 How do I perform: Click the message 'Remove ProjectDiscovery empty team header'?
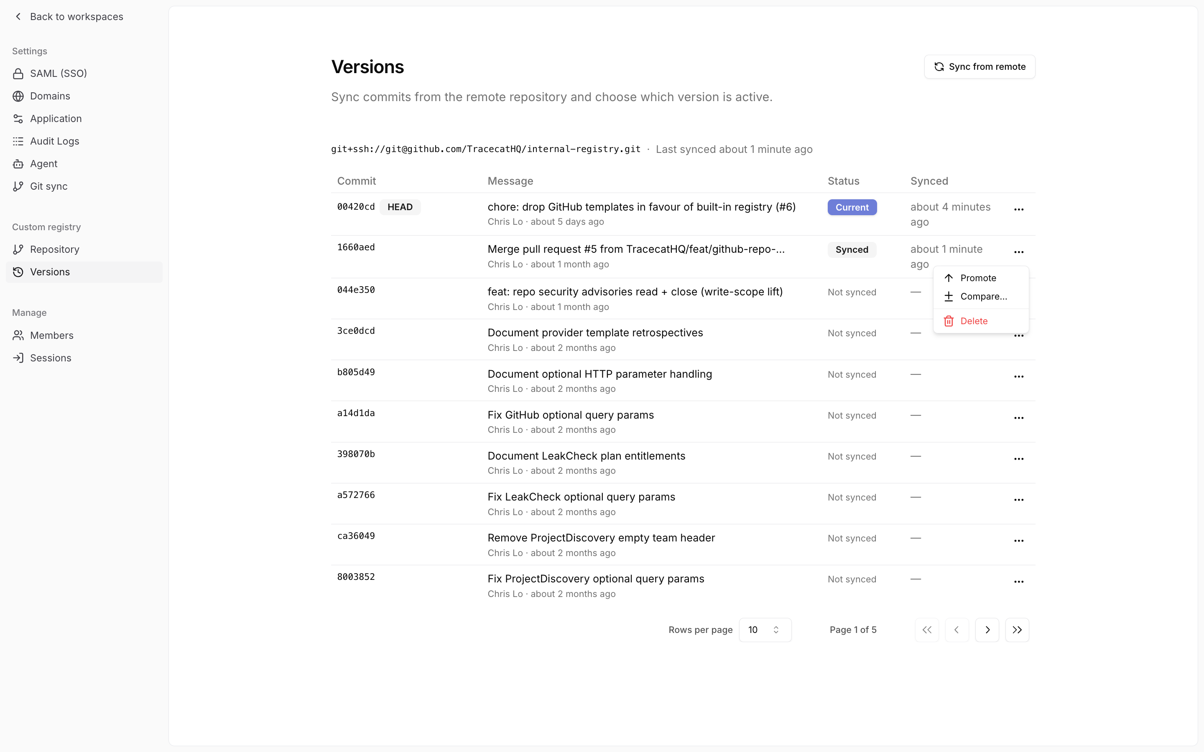[601, 538]
